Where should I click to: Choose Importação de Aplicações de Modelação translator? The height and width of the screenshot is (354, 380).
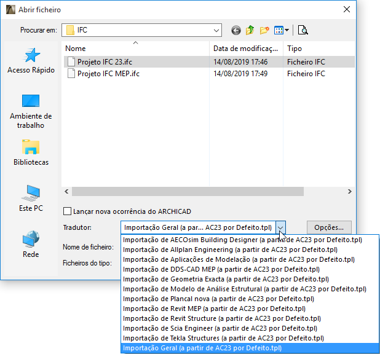[250, 259]
